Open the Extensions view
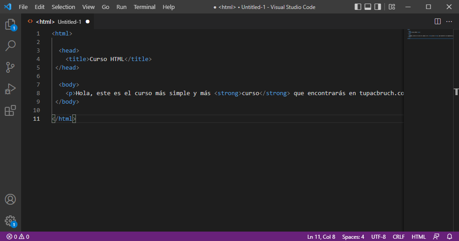The height and width of the screenshot is (241, 459). (10, 110)
